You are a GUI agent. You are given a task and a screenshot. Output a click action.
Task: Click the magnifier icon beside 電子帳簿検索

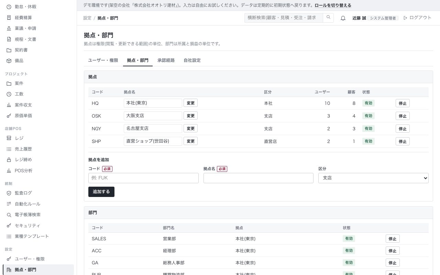click(x=9, y=214)
